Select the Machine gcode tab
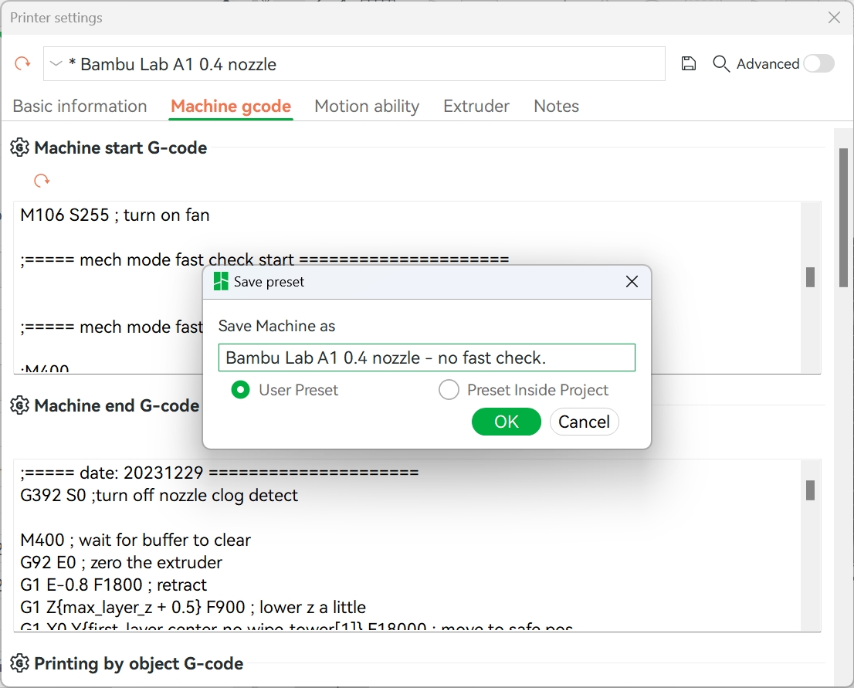This screenshot has height=688, width=854. (x=231, y=106)
